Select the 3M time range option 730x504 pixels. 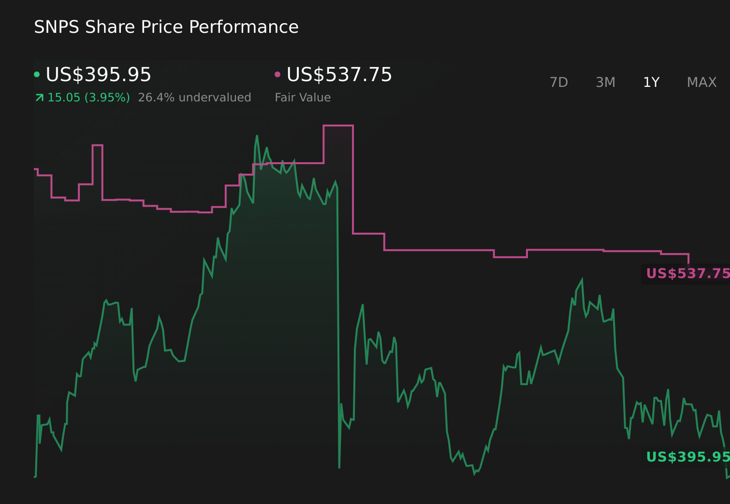click(x=605, y=83)
